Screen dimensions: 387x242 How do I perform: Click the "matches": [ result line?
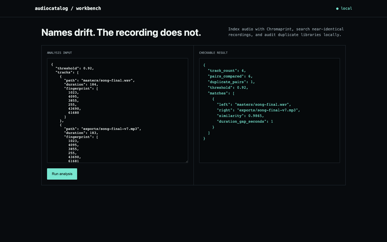pyautogui.click(x=221, y=93)
